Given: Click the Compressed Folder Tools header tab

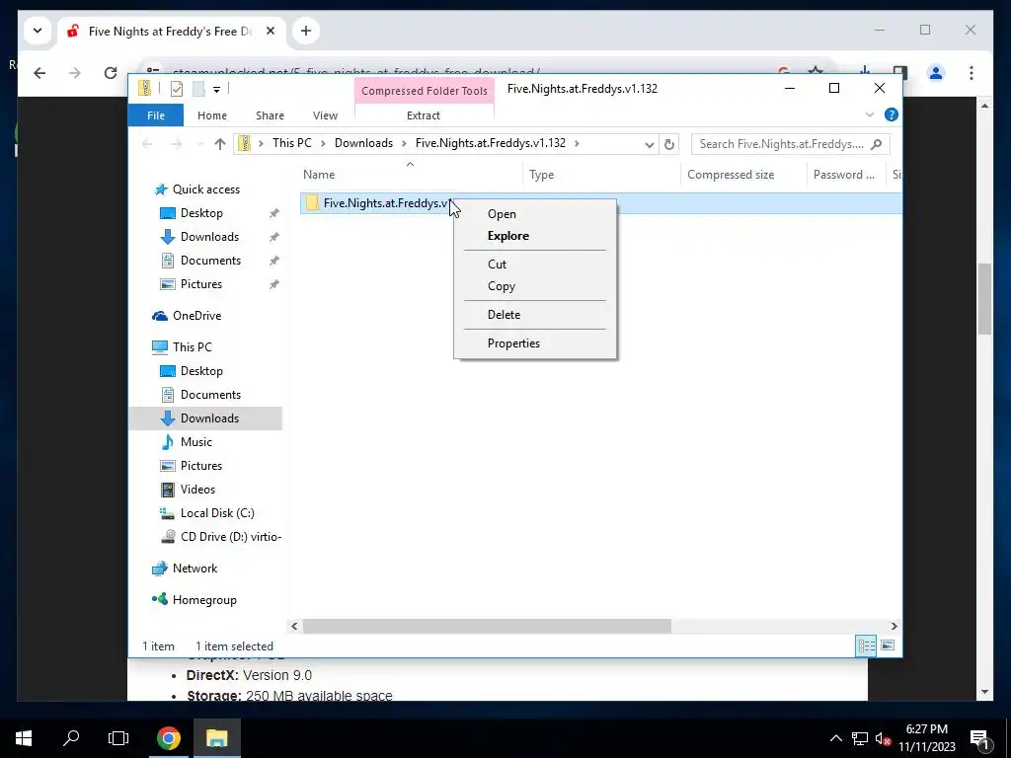Looking at the screenshot, I should [x=425, y=91].
